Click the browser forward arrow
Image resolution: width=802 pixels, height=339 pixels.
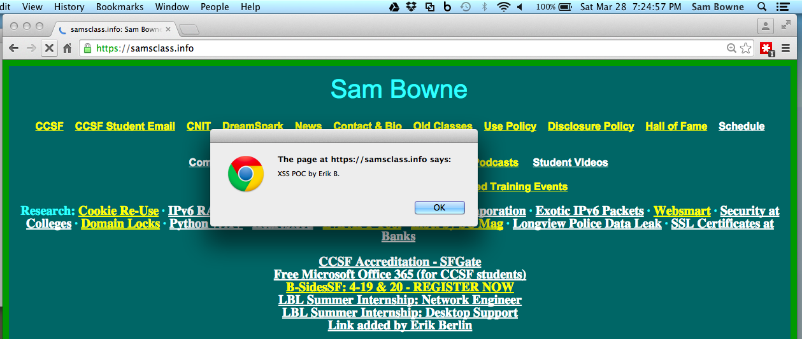point(31,48)
